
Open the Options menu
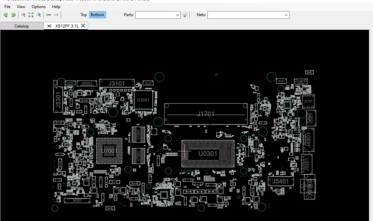(39, 7)
